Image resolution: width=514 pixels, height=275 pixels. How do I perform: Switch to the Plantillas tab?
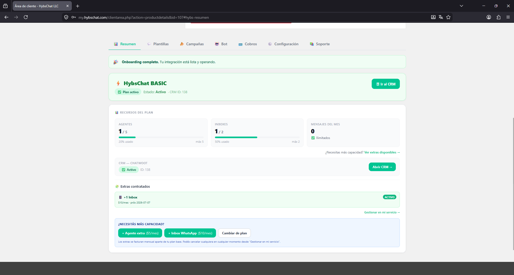158,44
